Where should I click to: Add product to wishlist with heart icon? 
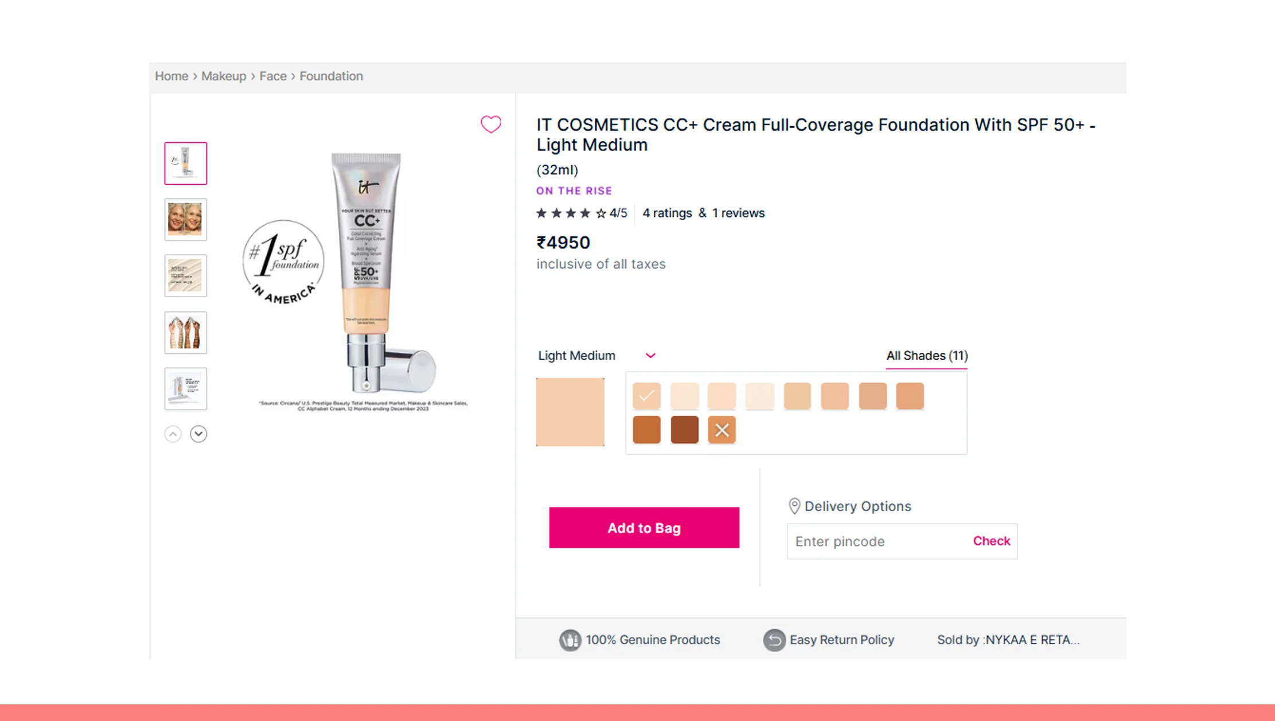pos(490,124)
